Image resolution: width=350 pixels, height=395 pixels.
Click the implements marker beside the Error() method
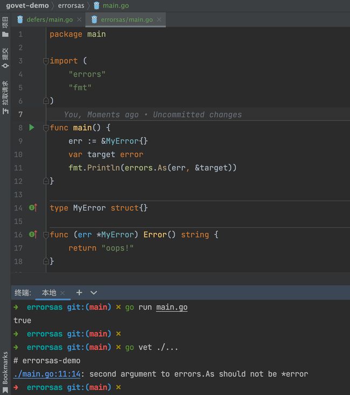click(33, 234)
